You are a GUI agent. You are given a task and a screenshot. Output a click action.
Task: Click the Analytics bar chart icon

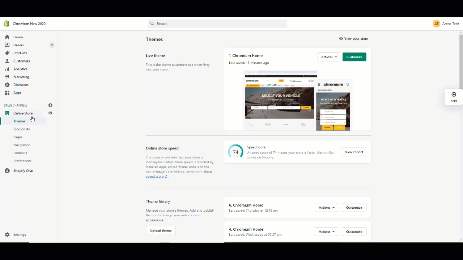coord(7,69)
